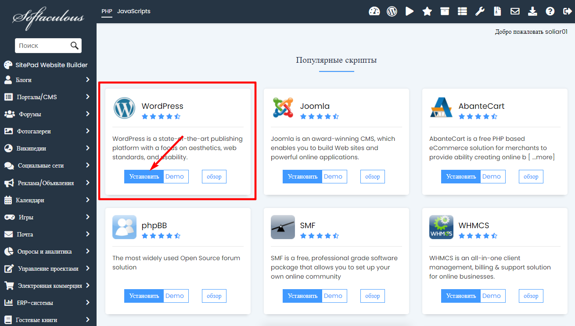Image resolution: width=575 pixels, height=326 pixels.
Task: Click the search magnifier icon in sidebar
Action: coord(75,46)
